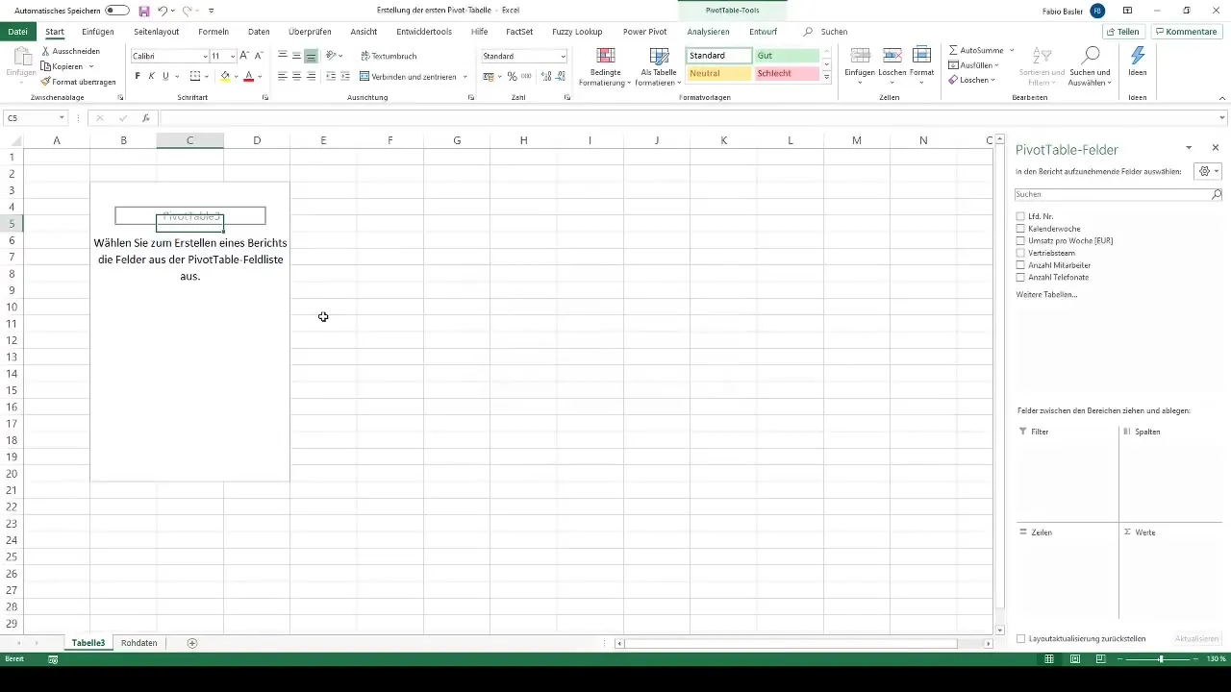Click the font color A icon
The width and height of the screenshot is (1231, 692).
pyautogui.click(x=248, y=76)
